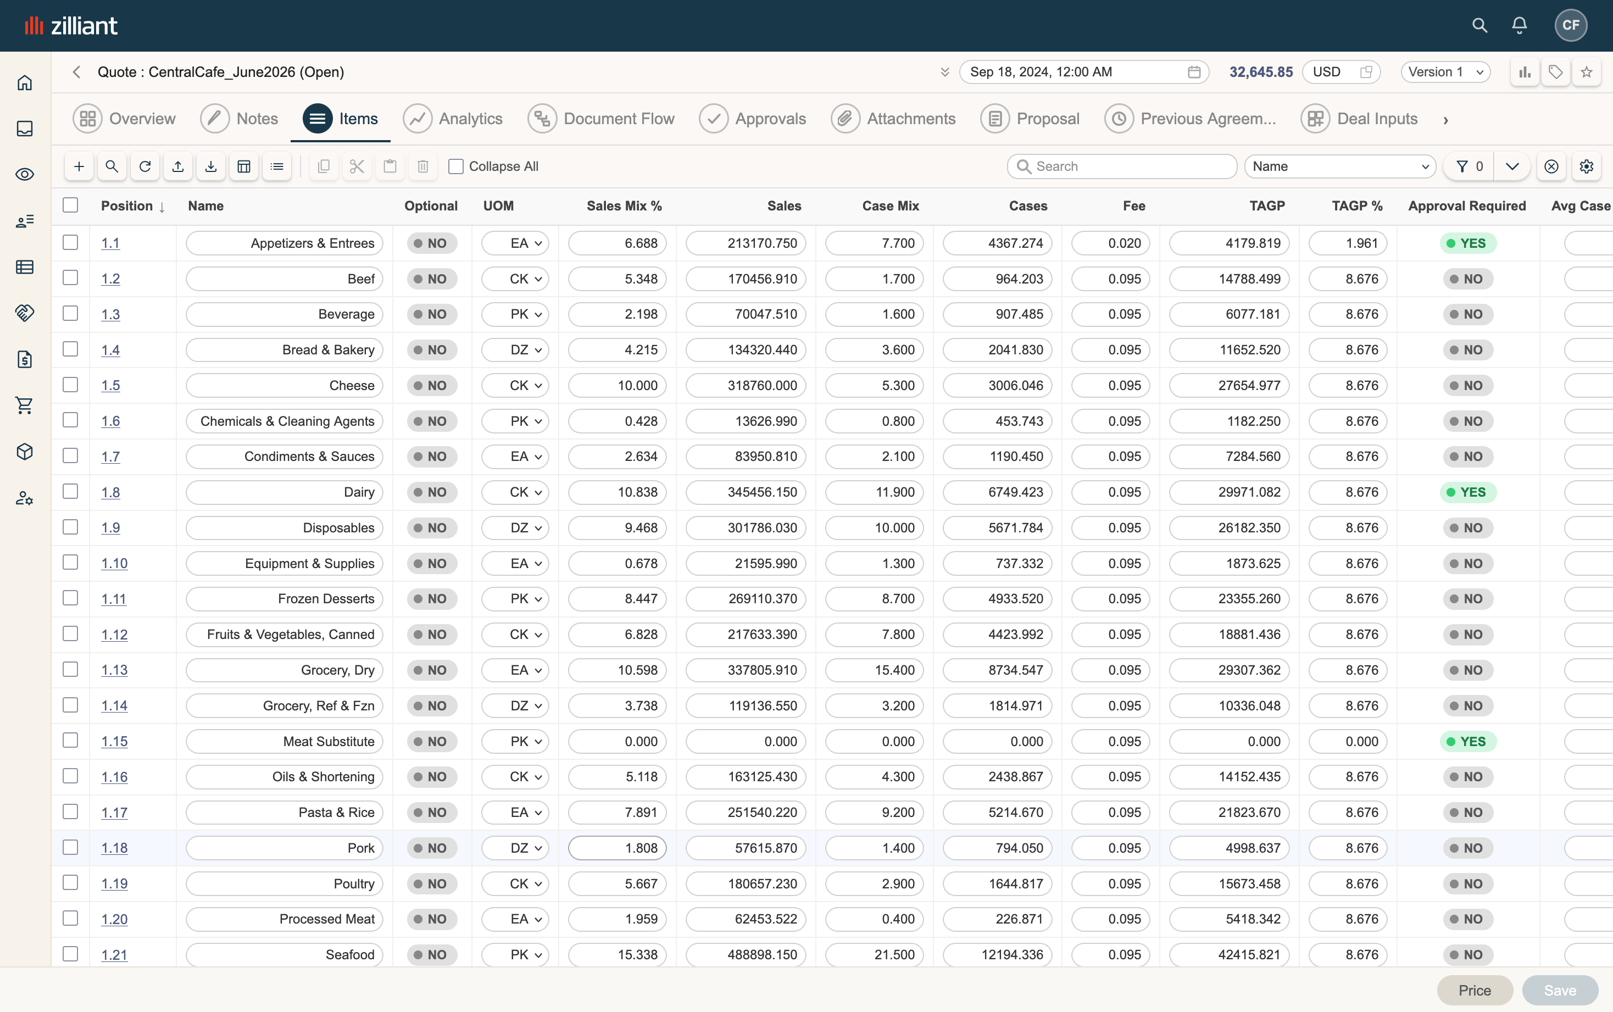Open the user settings sidebar icon
This screenshot has width=1613, height=1012.
tap(25, 498)
